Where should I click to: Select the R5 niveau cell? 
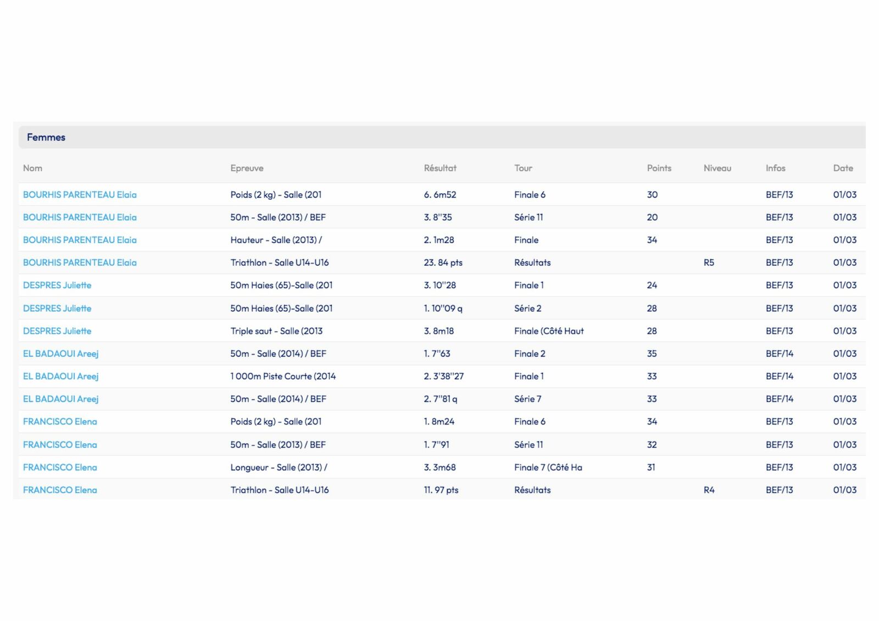point(709,262)
